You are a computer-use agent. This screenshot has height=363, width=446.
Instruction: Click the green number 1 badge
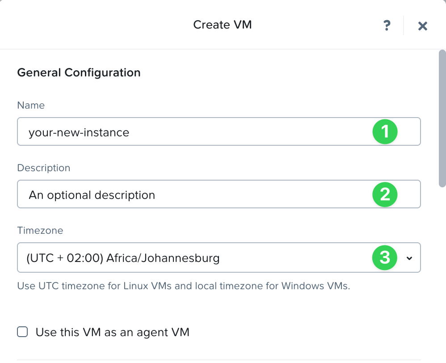385,132
